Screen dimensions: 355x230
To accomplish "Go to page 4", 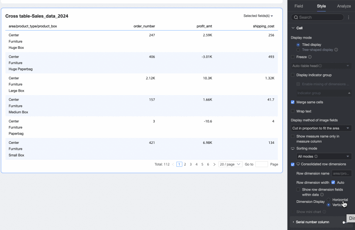I will (x=196, y=164).
